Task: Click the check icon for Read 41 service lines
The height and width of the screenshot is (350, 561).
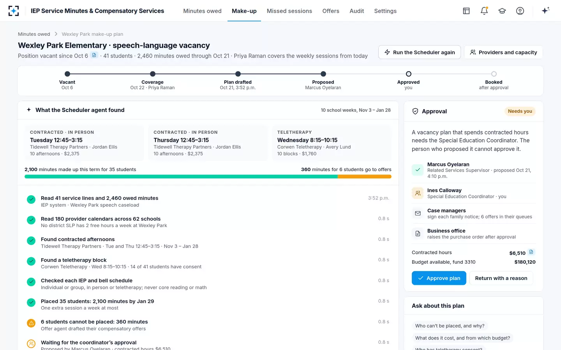Action: [x=31, y=199]
